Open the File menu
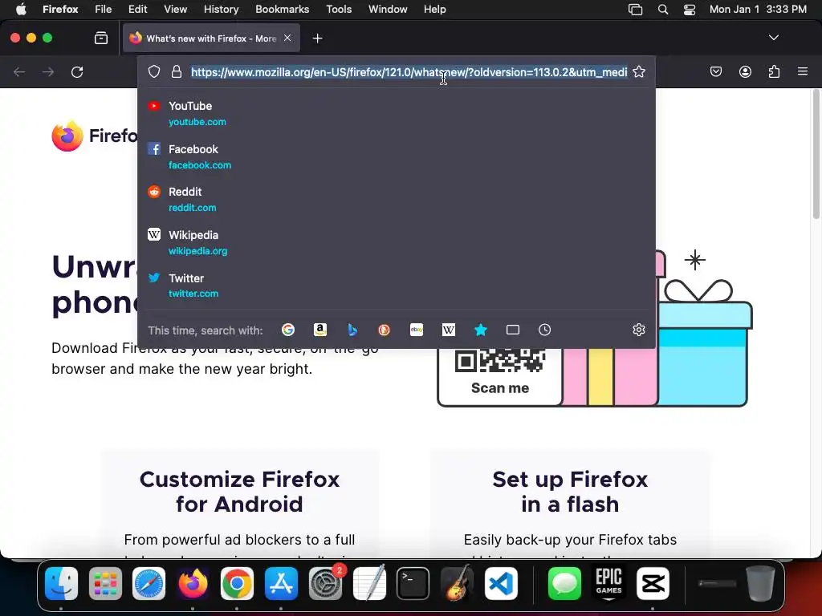Screen dimensions: 822x616 coord(104,10)
